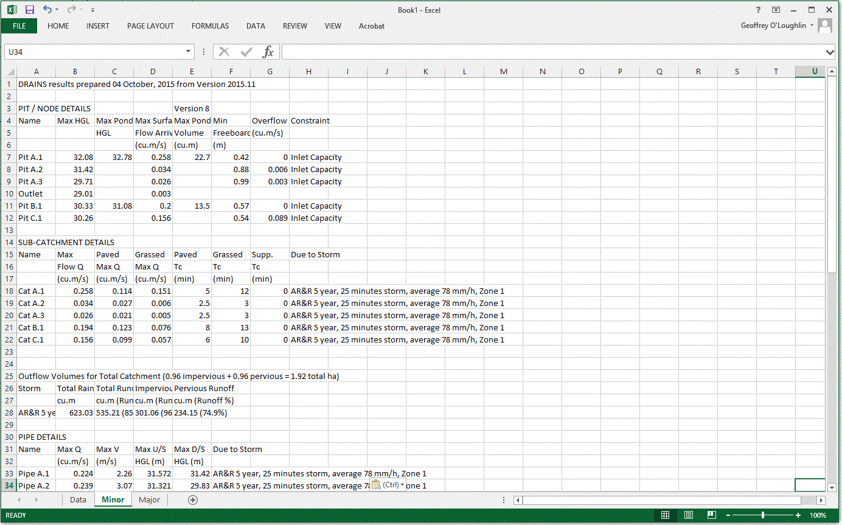Select cell containing 'Pit A.1'
842x525 pixels.
click(37, 157)
